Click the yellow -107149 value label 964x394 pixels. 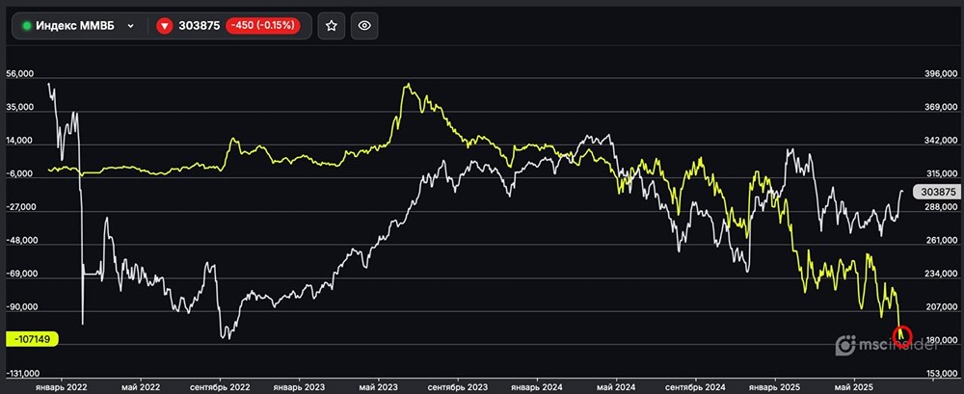coord(32,339)
